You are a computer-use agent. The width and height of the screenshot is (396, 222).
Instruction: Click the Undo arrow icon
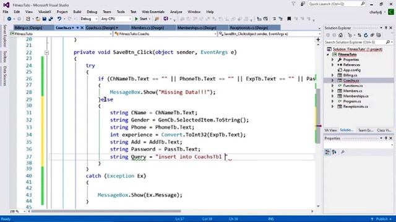(59, 19)
